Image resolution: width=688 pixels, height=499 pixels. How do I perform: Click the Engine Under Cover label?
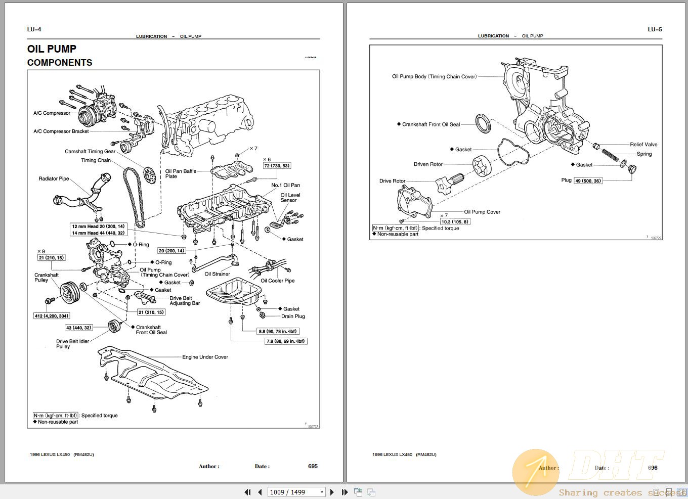205,357
